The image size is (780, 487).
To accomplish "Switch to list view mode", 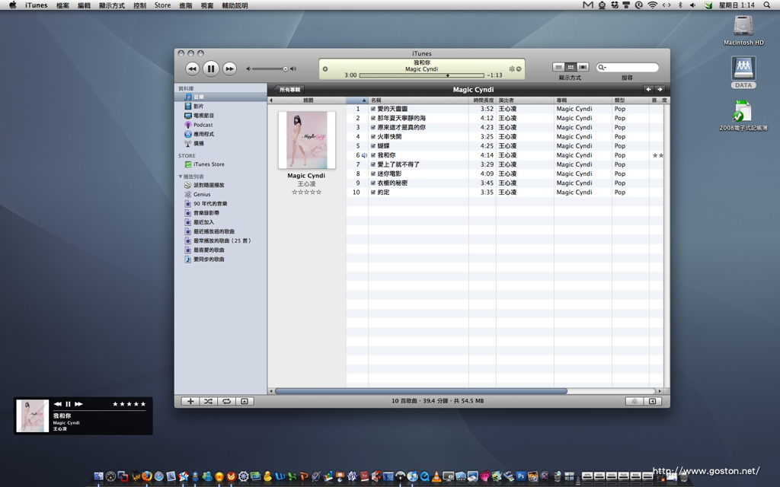I will coord(558,67).
